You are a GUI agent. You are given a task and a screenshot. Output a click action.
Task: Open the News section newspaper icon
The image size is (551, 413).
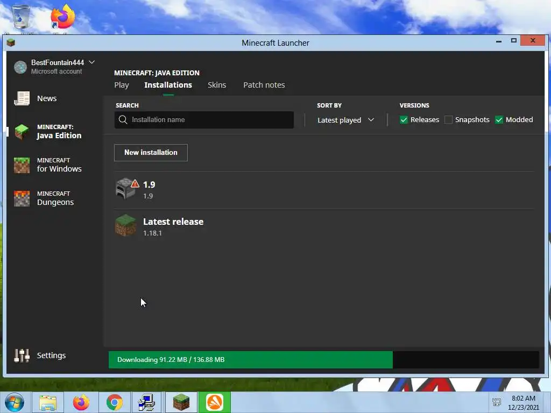(x=22, y=98)
